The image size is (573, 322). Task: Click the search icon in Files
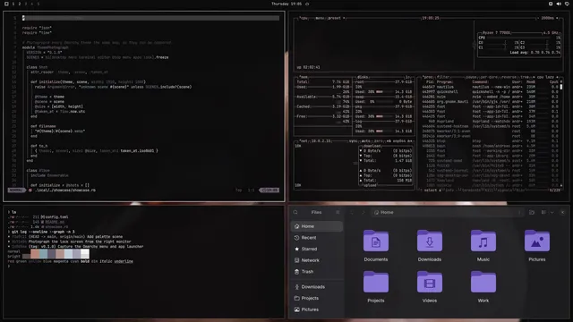tap(295, 213)
